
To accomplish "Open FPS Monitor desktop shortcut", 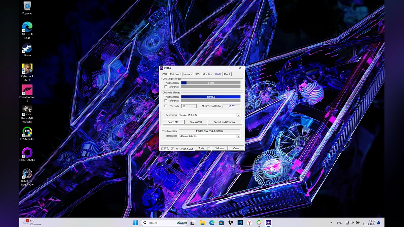I will pyautogui.click(x=27, y=131).
